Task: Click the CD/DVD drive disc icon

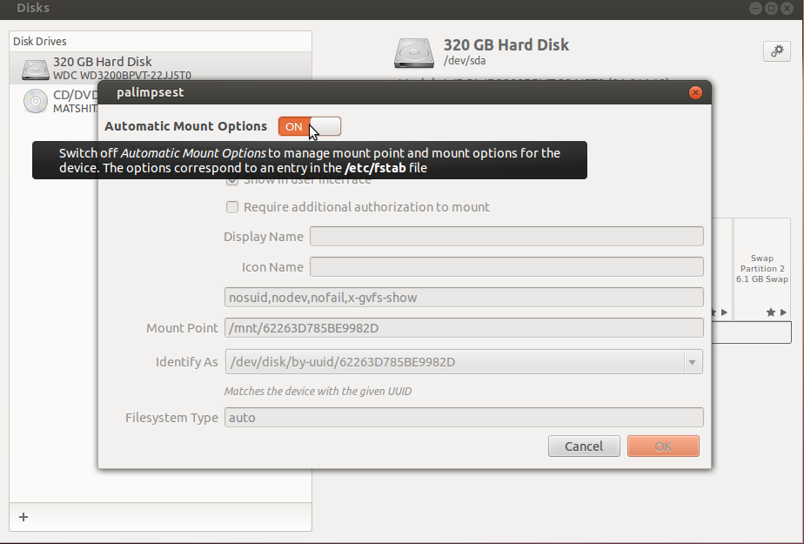Action: click(x=36, y=100)
